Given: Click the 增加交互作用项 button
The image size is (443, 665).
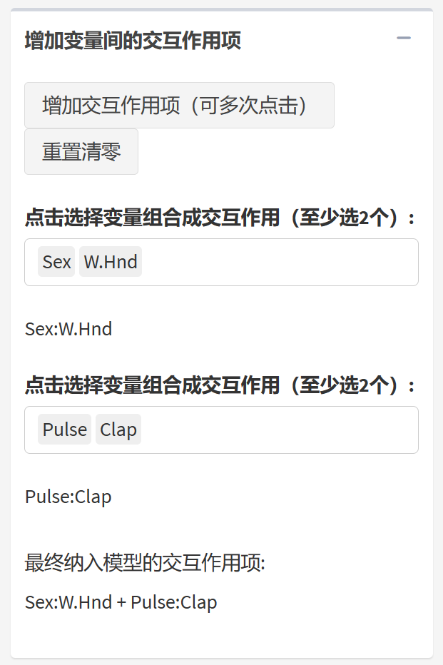Looking at the screenshot, I should [x=179, y=106].
